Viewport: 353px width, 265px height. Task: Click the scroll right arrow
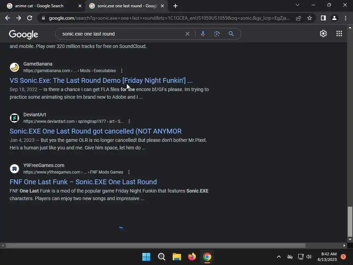click(344, 245)
